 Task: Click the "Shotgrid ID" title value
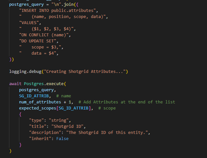tap(67, 127)
